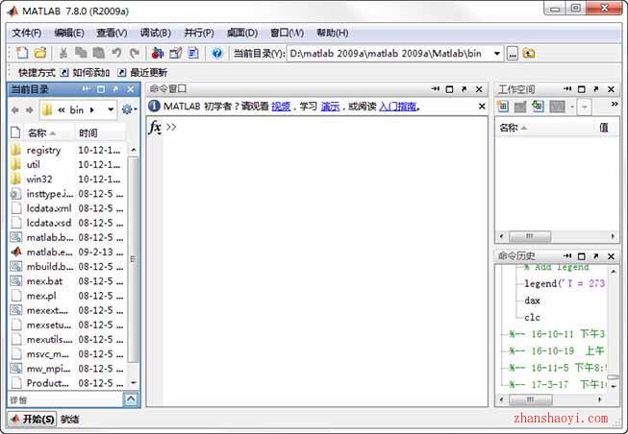Click the plot selection icon in workspace
628x434 pixels.
(557, 107)
